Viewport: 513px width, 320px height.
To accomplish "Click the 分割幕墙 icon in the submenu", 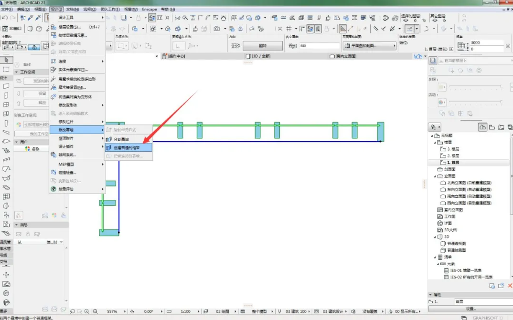I will point(109,139).
